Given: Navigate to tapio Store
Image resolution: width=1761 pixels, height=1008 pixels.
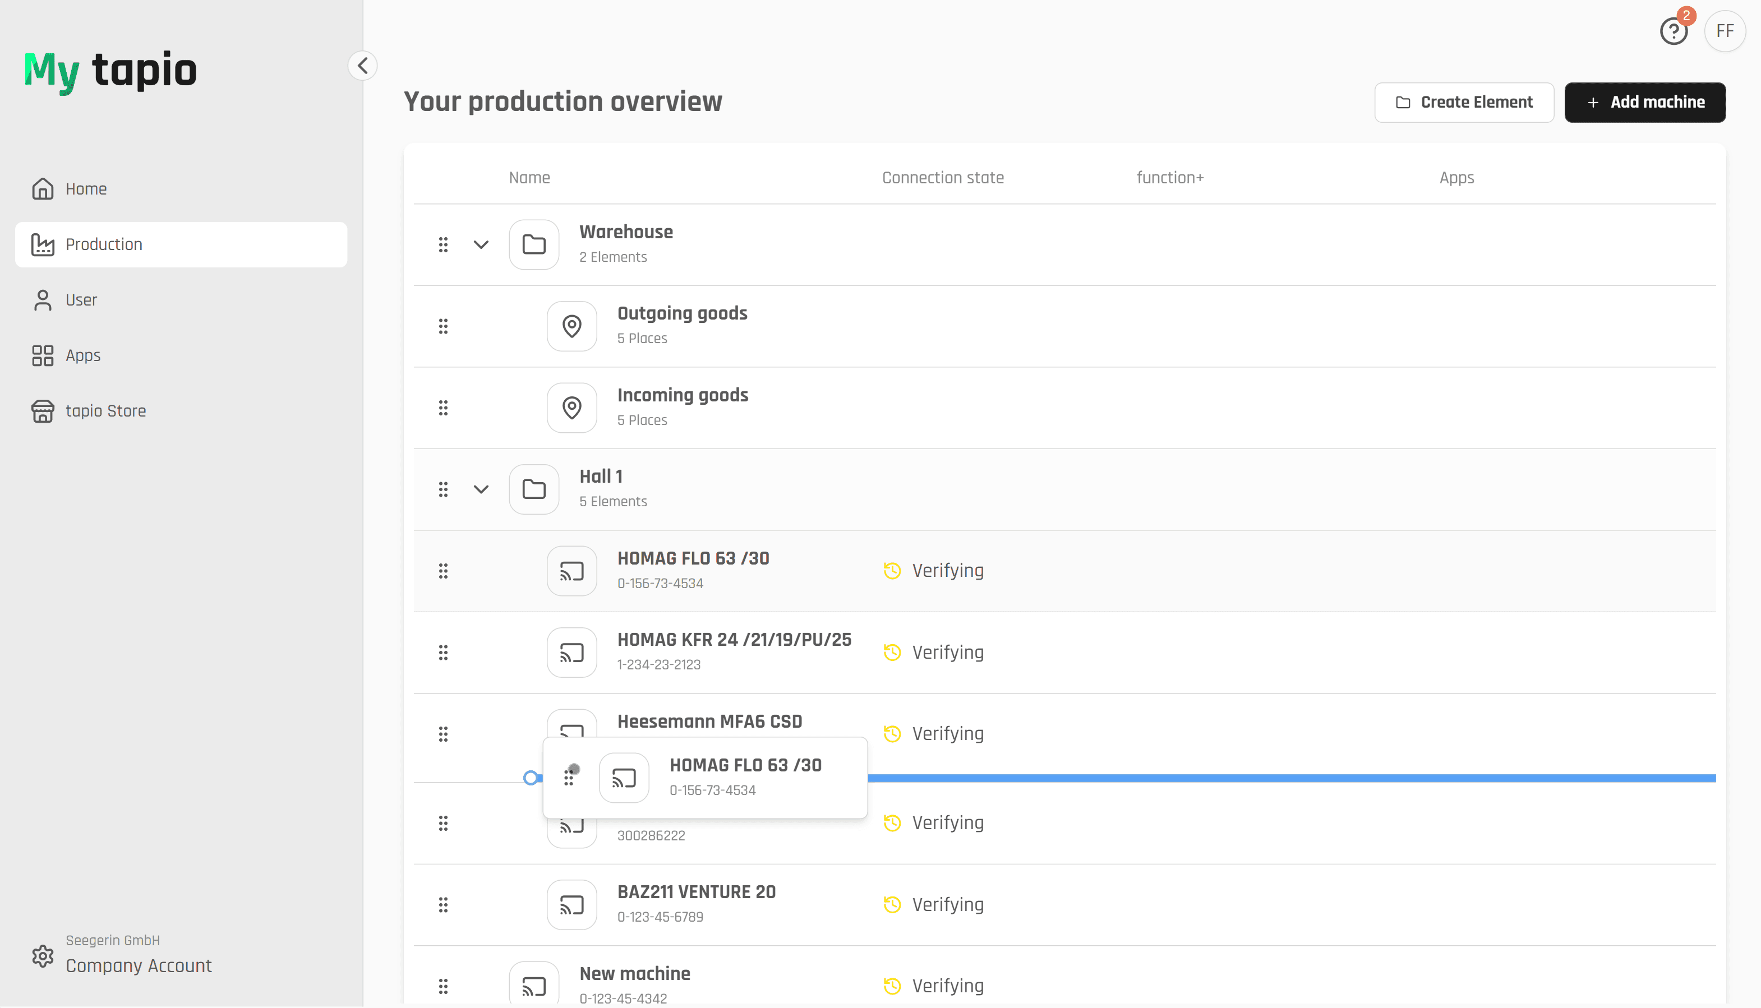Looking at the screenshot, I should (105, 410).
